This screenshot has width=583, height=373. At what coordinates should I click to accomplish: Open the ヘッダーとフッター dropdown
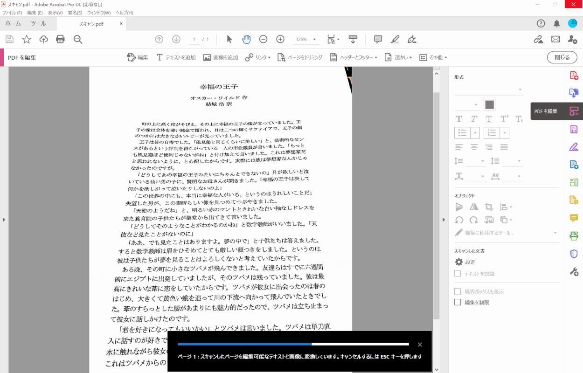[x=354, y=57]
